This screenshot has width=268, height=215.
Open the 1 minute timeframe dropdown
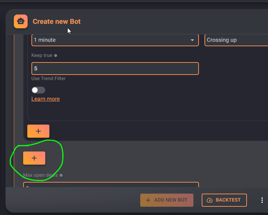click(x=115, y=40)
